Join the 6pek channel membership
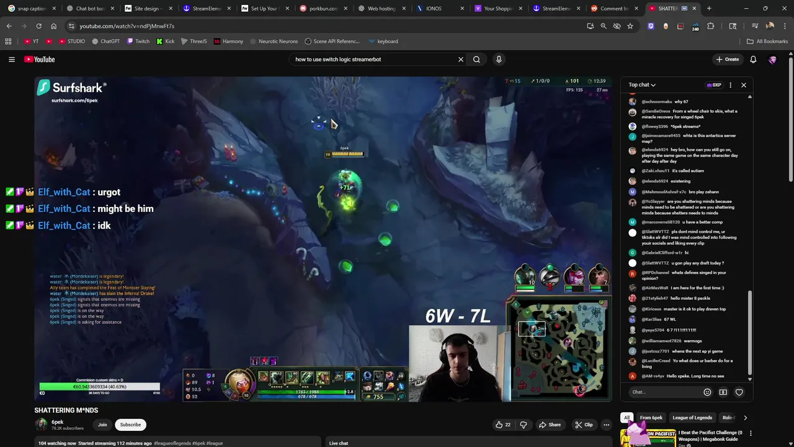The image size is (794, 447). tap(102, 425)
